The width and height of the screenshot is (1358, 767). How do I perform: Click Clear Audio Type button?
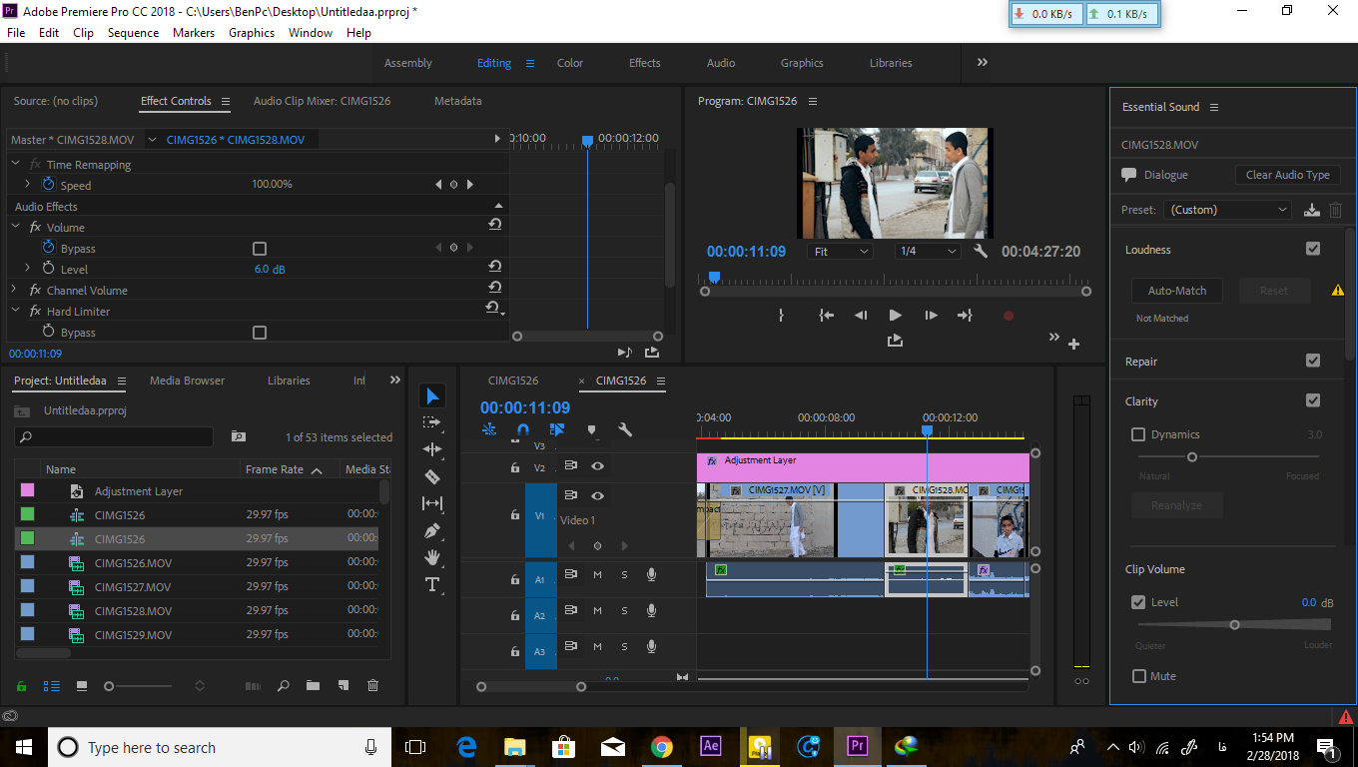pos(1288,175)
